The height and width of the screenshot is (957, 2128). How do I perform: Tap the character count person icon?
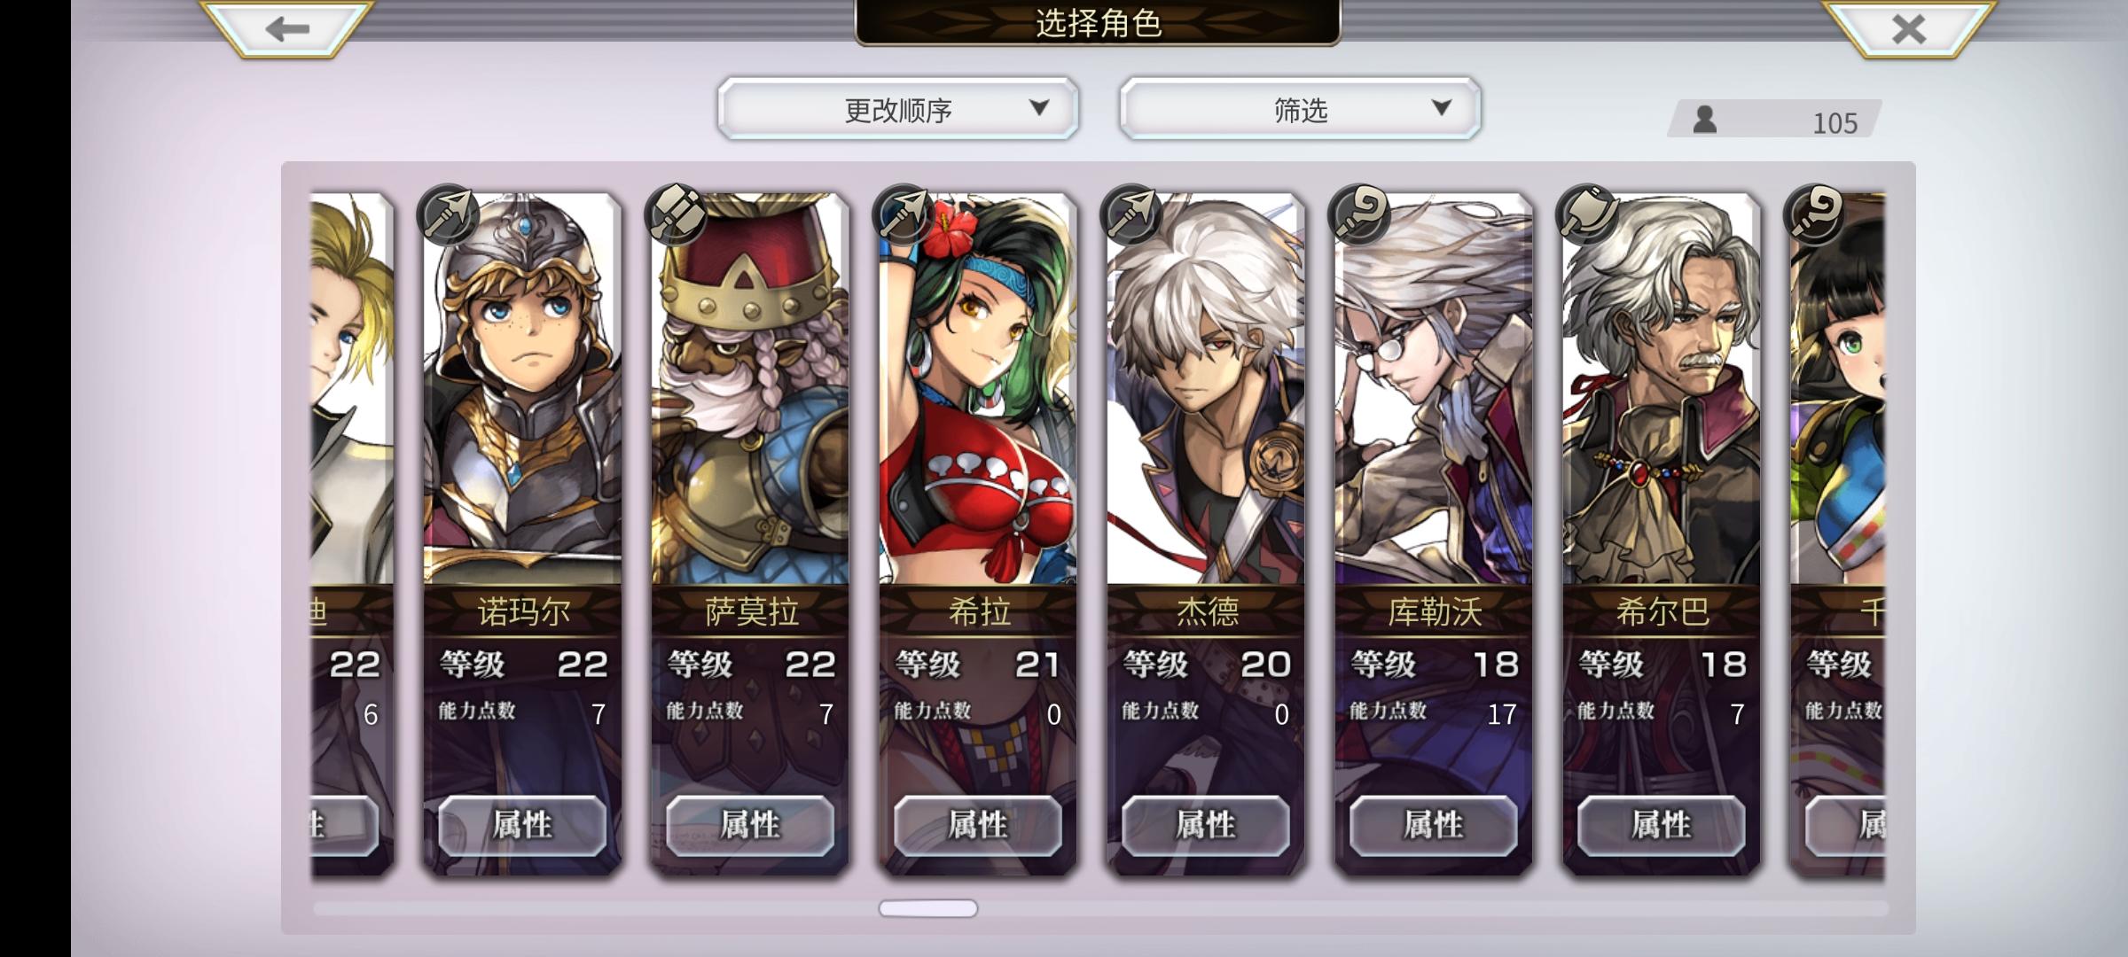click(1704, 120)
